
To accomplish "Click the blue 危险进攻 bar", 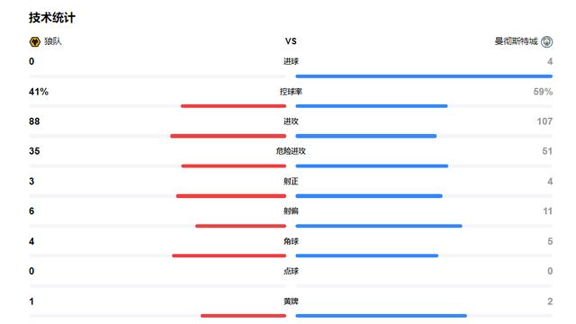I will [x=372, y=166].
